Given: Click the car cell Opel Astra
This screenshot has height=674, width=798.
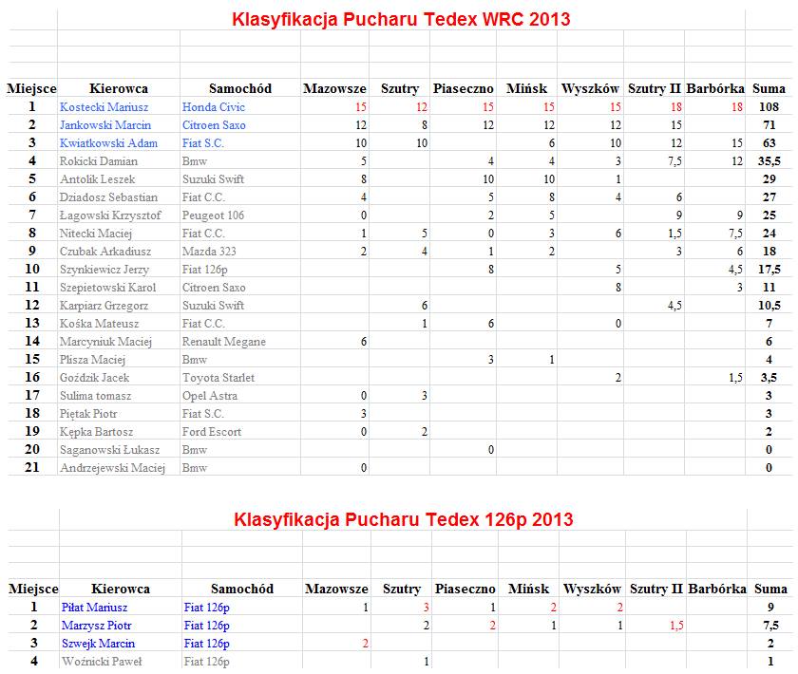Looking at the screenshot, I should tap(210, 396).
